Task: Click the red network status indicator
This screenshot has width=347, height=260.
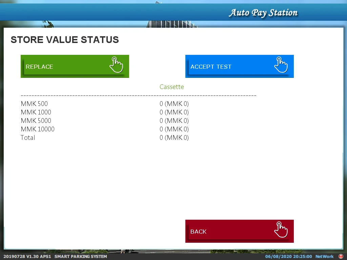Action: click(x=341, y=257)
